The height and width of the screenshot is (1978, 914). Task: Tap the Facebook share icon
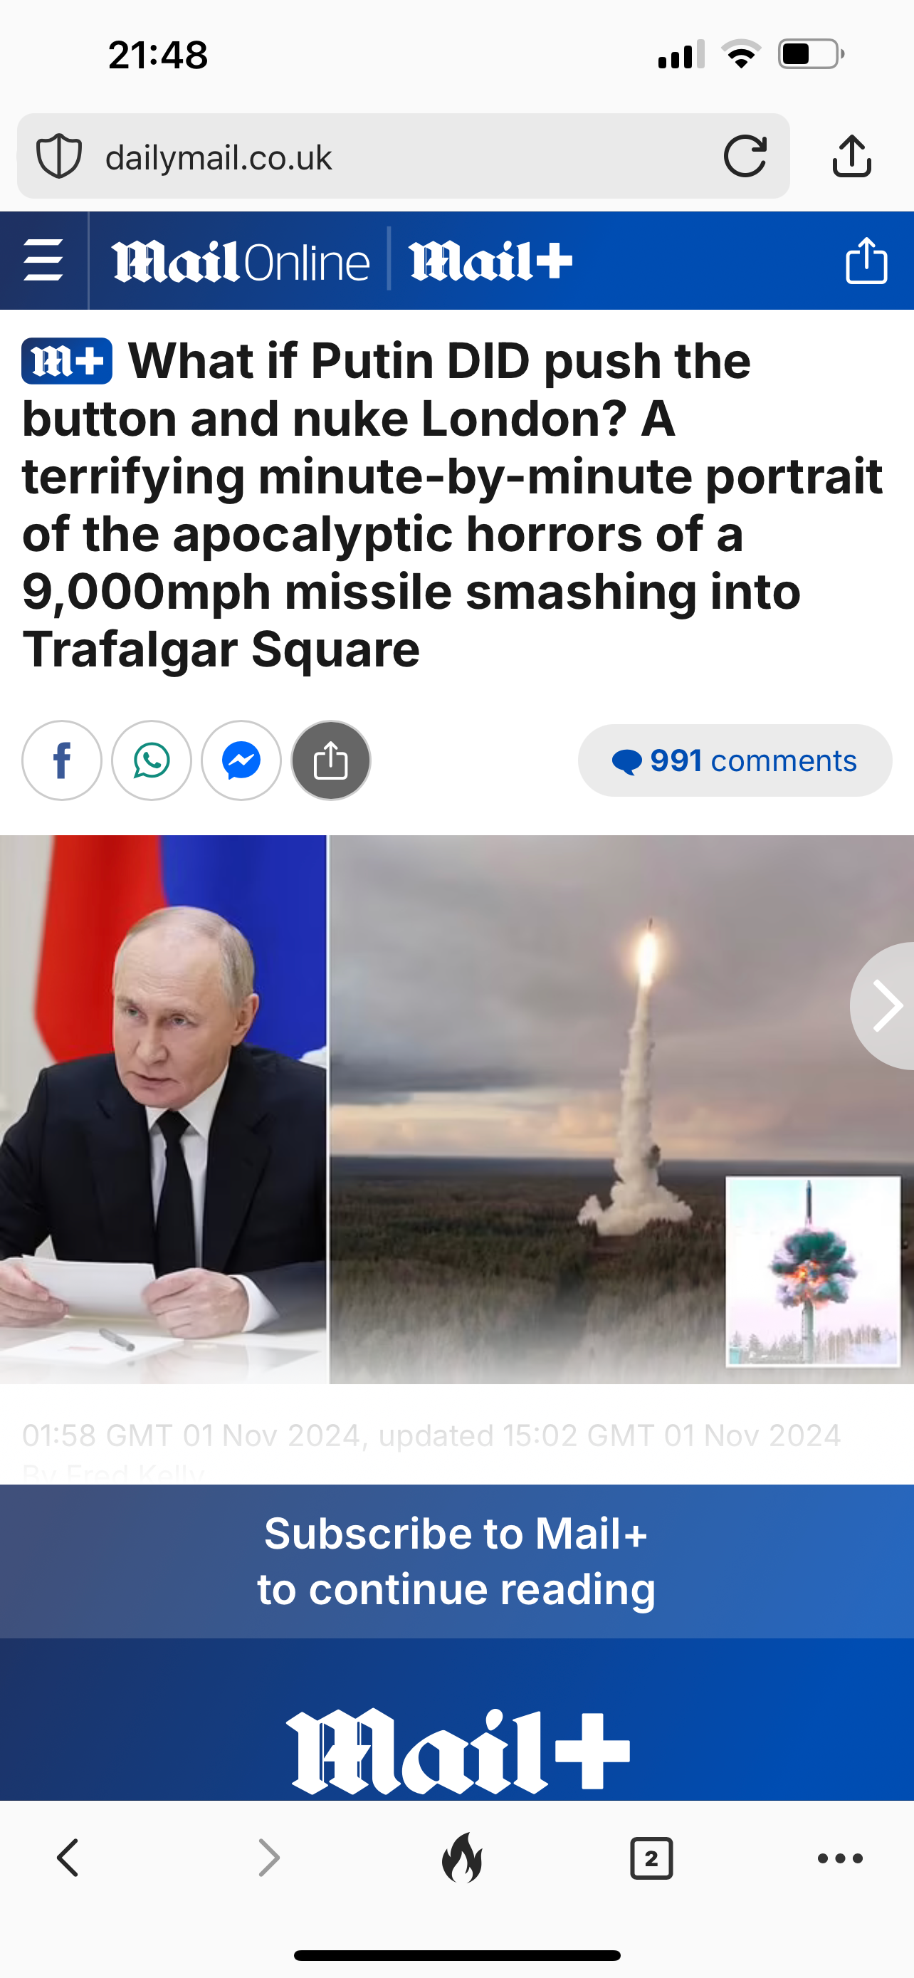(61, 760)
